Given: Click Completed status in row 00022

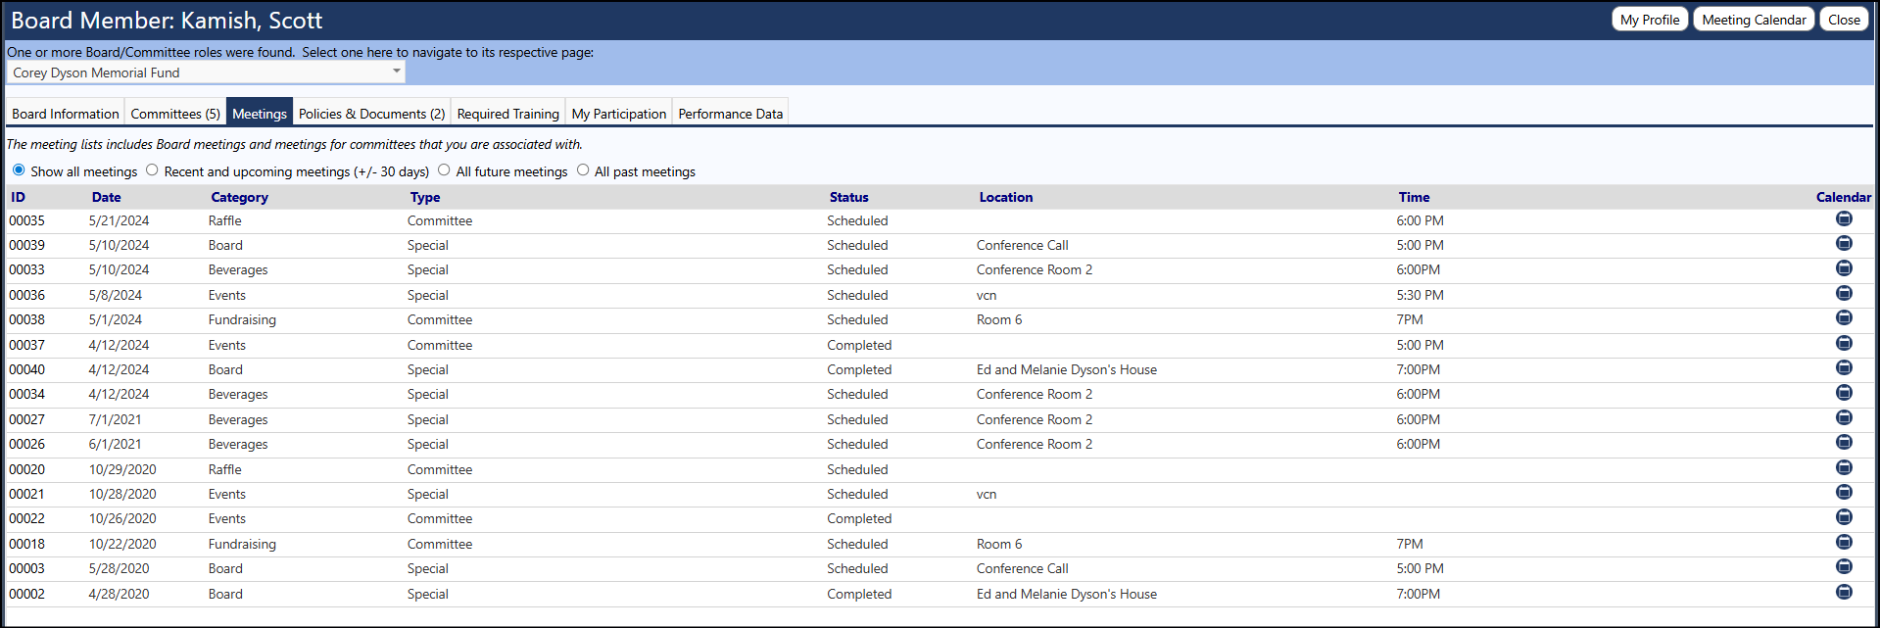Looking at the screenshot, I should [859, 518].
